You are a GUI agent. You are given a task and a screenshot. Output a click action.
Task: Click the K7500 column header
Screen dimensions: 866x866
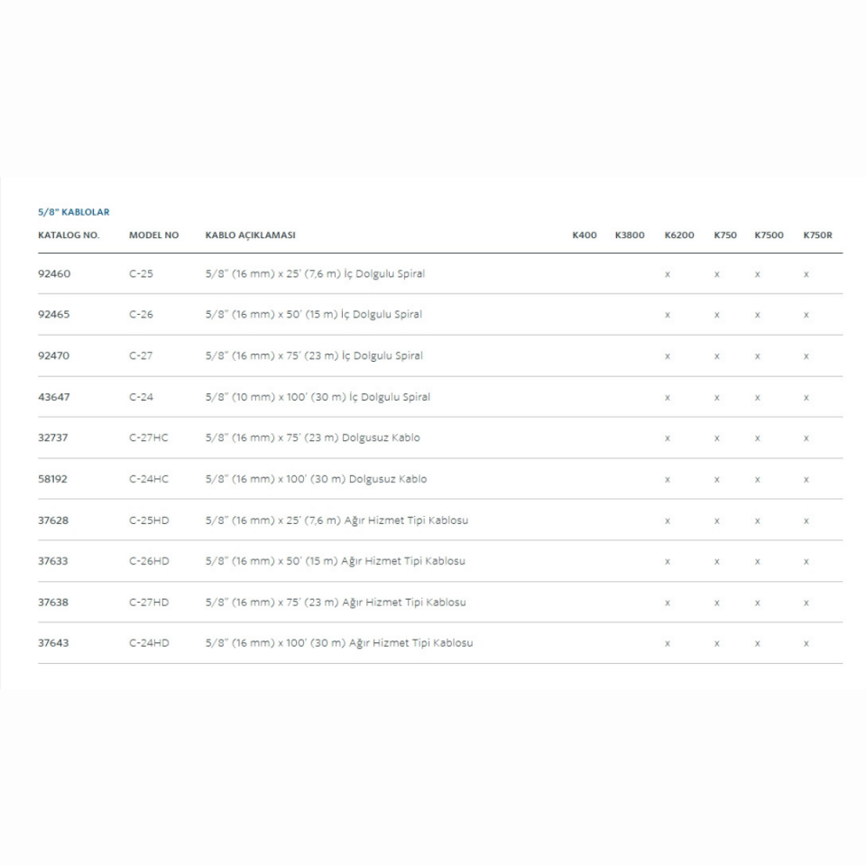tap(769, 235)
